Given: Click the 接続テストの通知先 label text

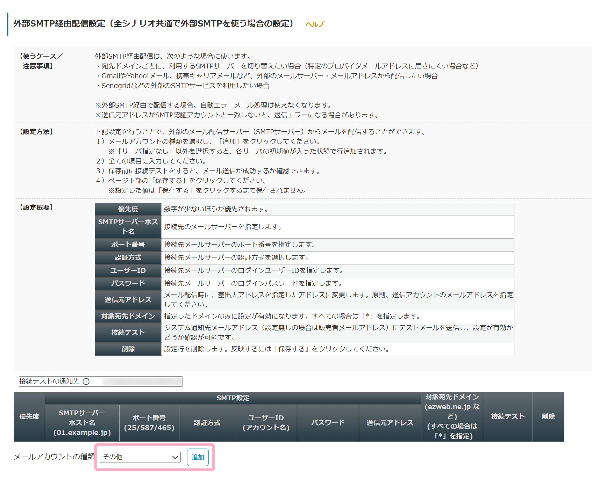Looking at the screenshot, I should [49, 381].
